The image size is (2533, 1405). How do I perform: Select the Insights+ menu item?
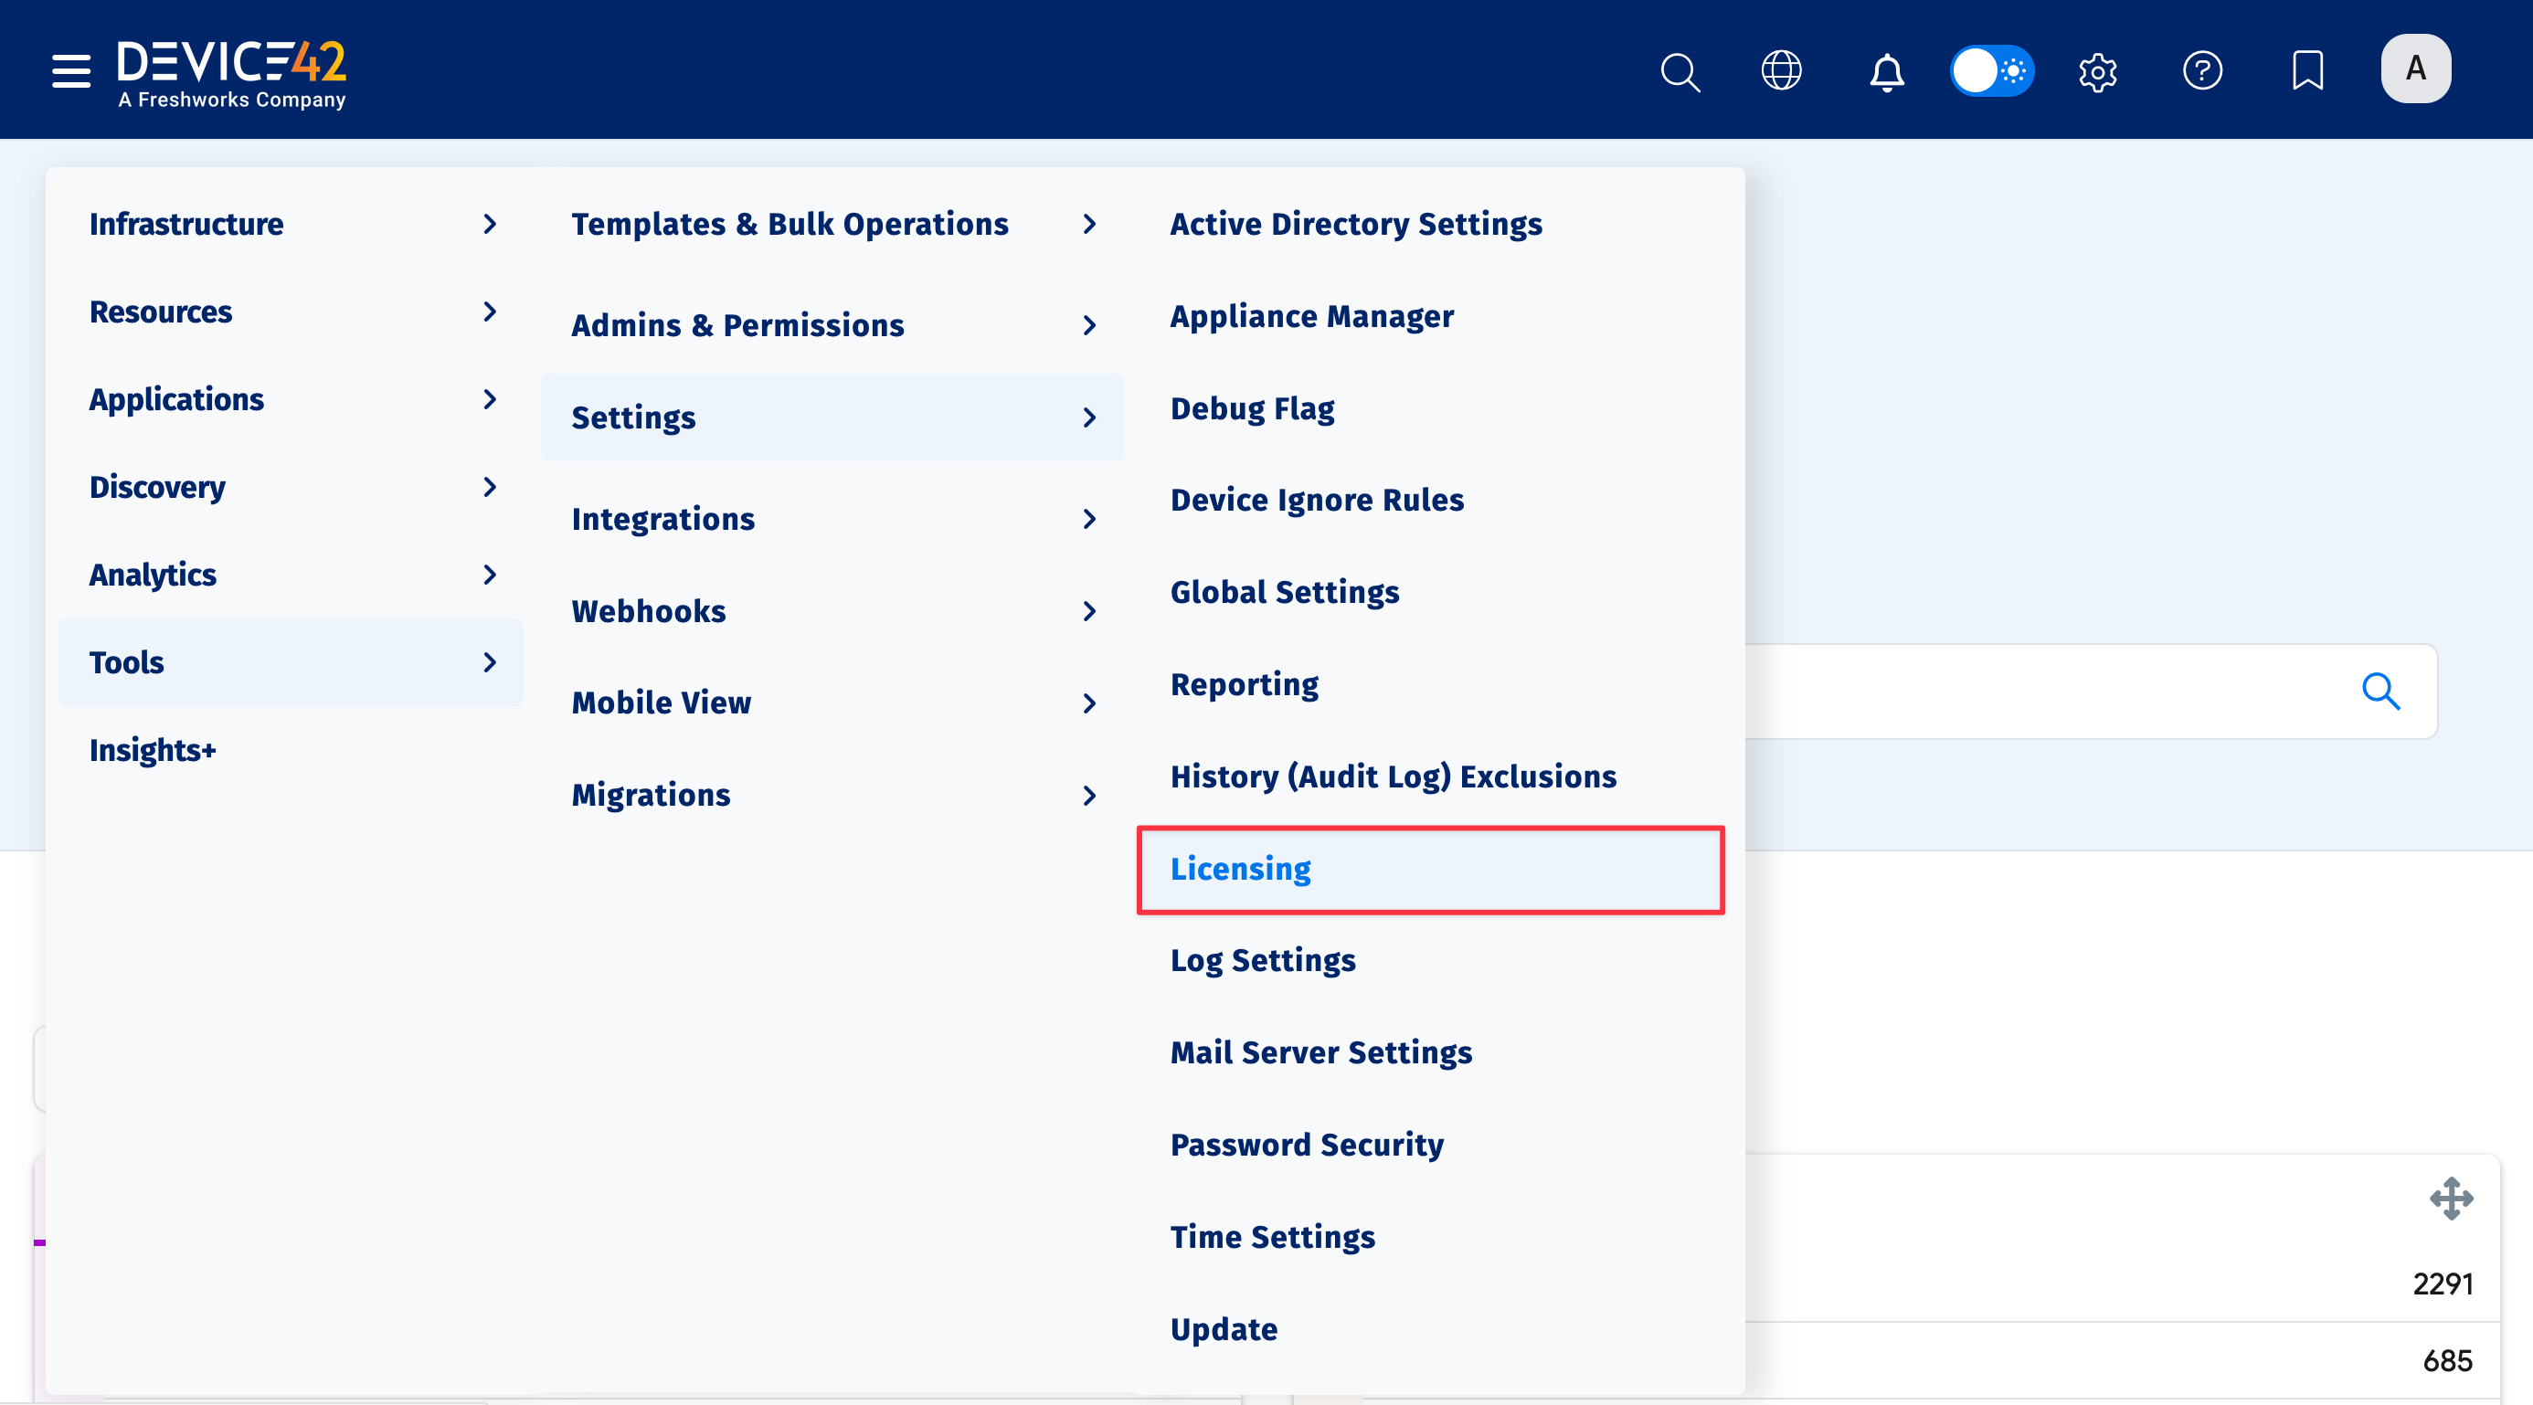[x=154, y=749]
